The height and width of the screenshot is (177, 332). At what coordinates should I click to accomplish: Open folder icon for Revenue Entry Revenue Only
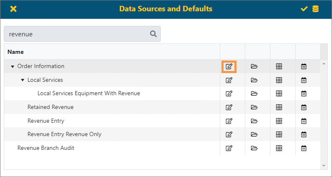(254, 134)
